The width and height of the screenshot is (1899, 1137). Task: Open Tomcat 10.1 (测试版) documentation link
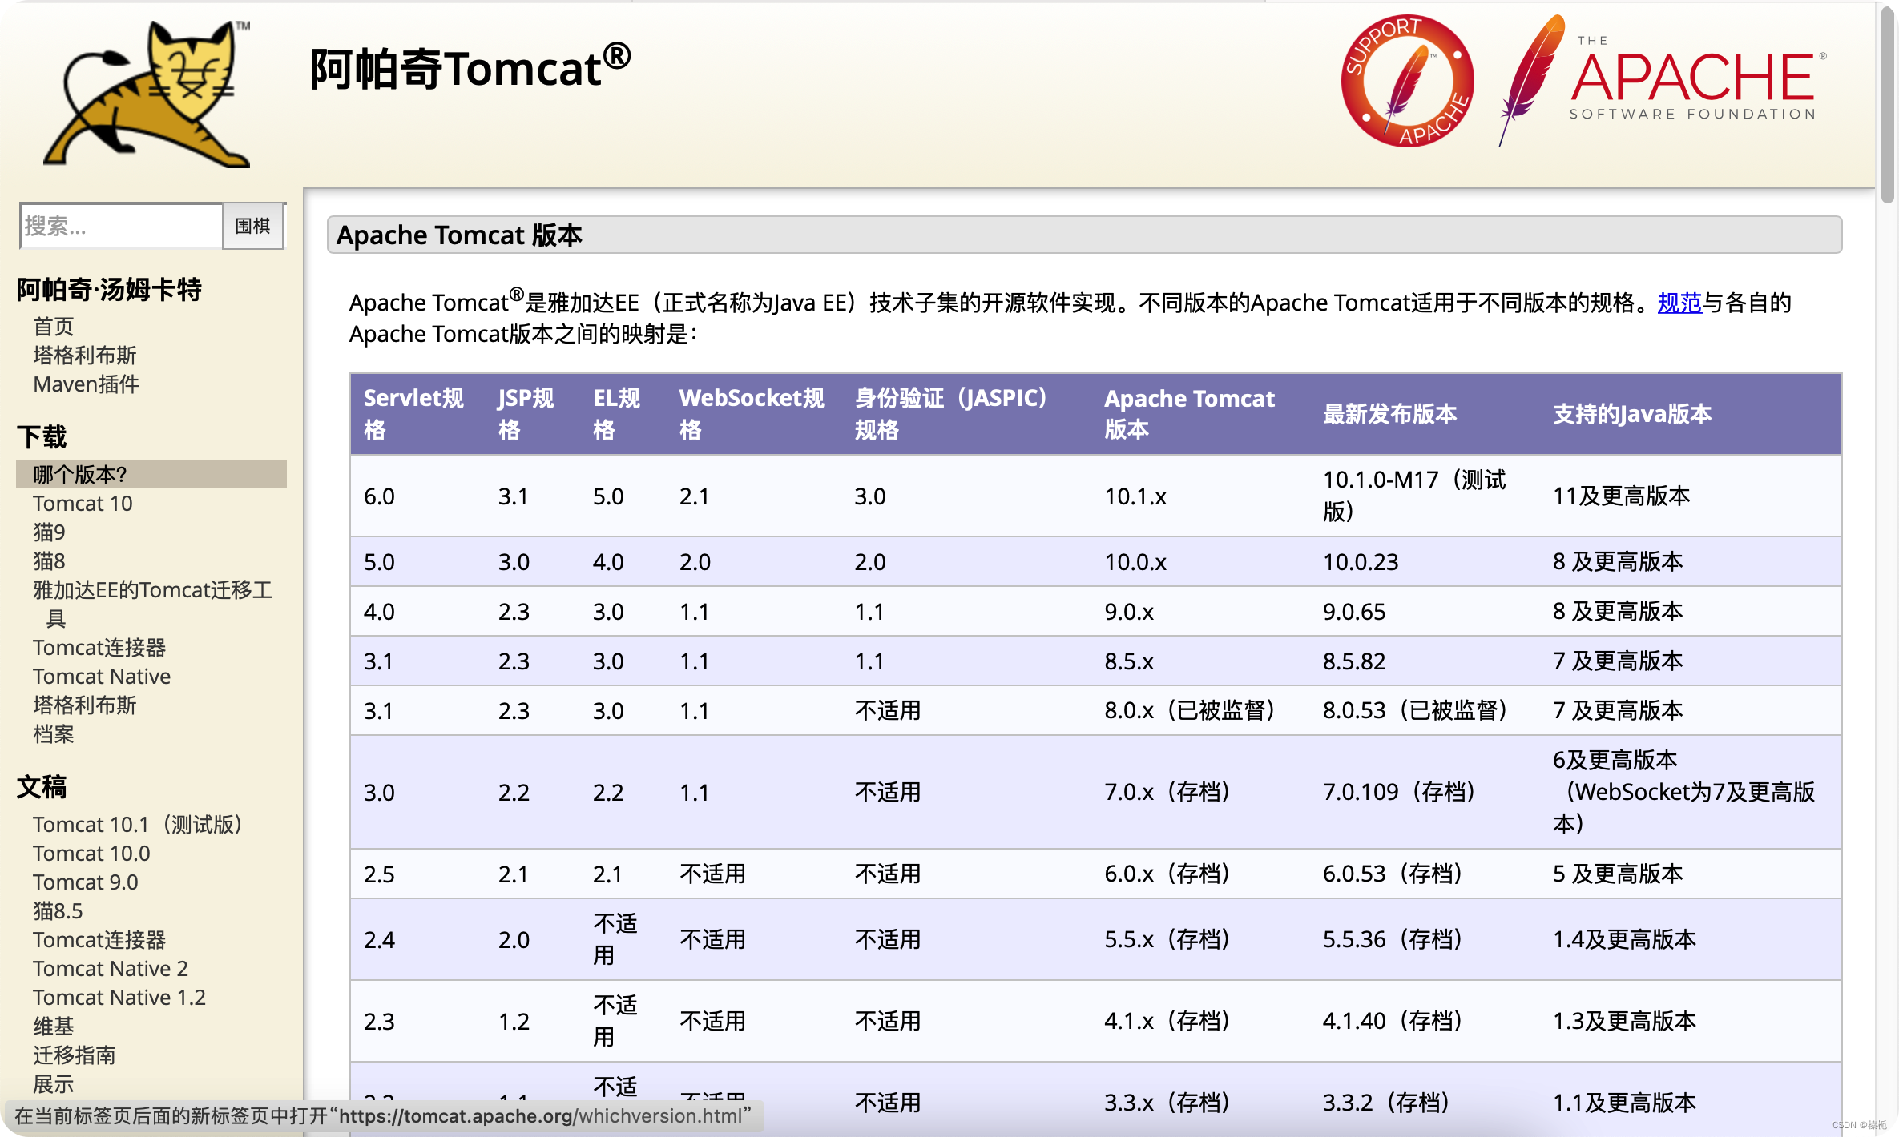pyautogui.click(x=137, y=825)
